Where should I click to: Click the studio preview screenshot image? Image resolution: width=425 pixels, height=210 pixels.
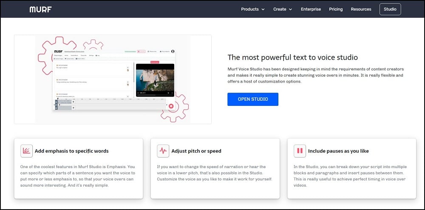[x=113, y=79]
